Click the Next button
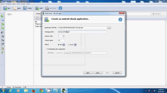Viewport: 167px width, 93px height. tap(98, 73)
